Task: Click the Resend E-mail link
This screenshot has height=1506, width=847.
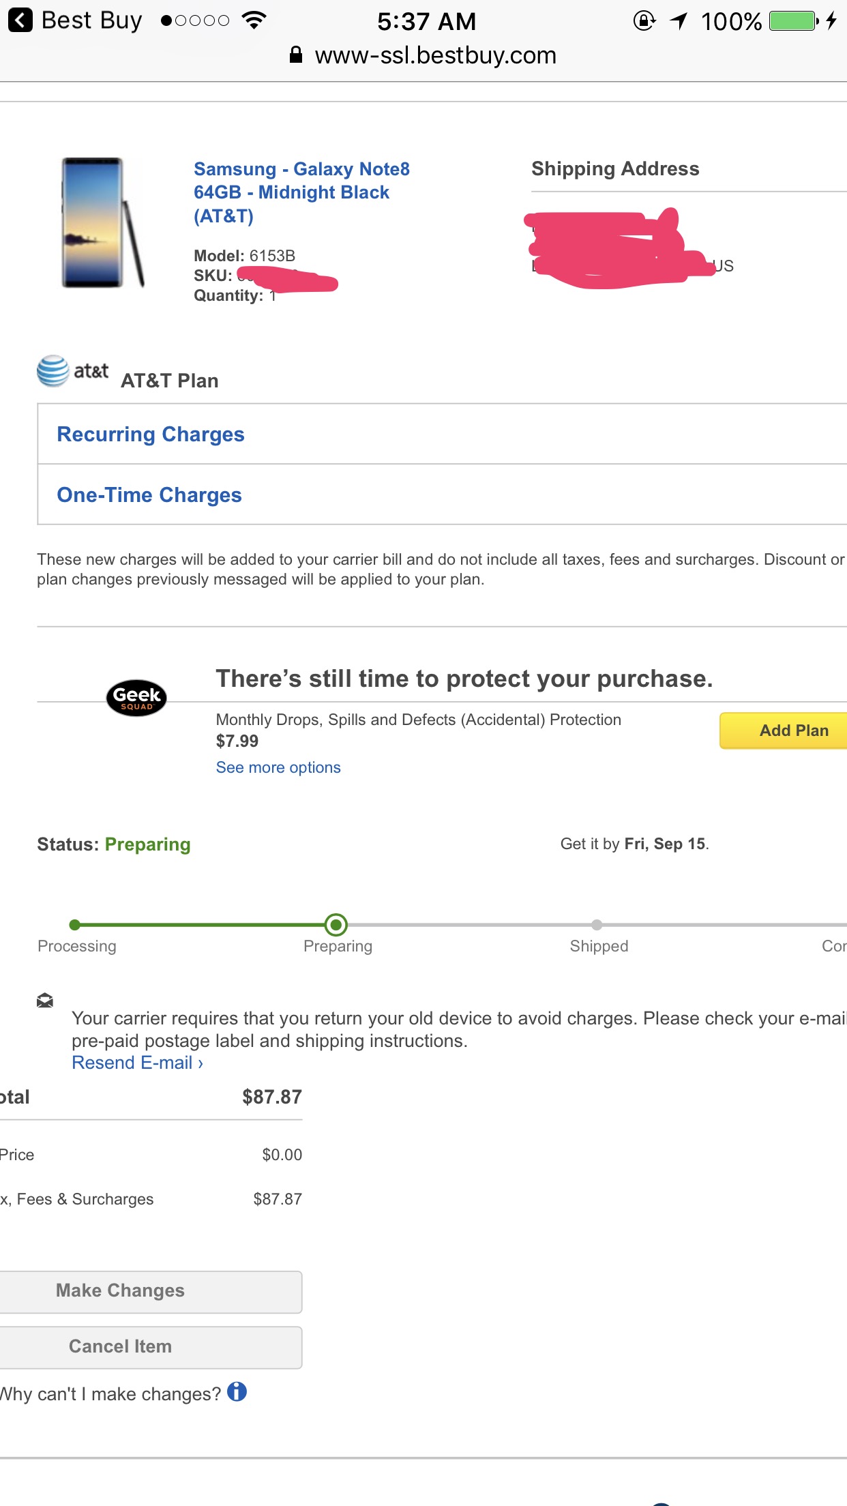Action: 138,1063
